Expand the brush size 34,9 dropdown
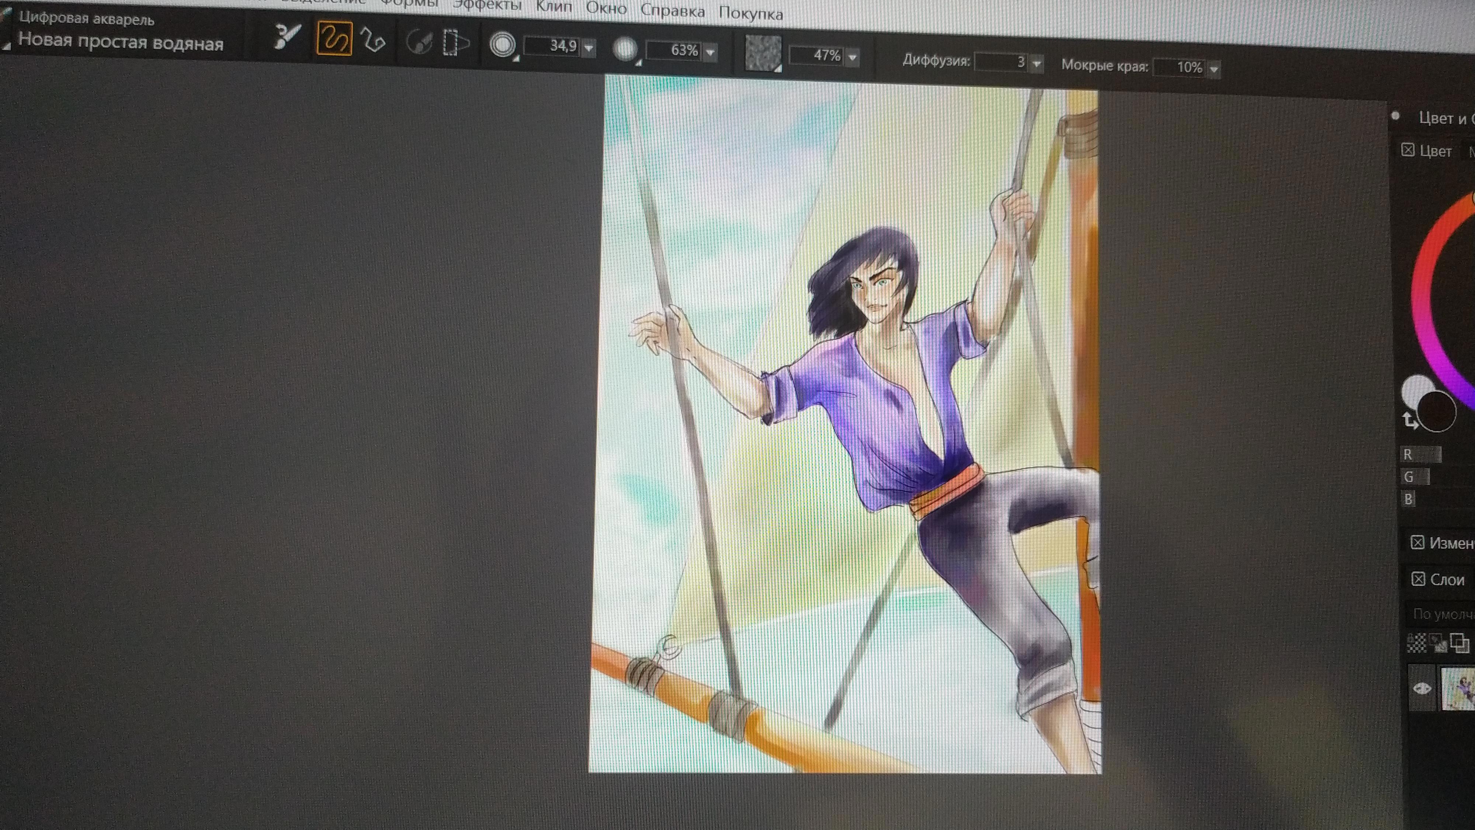The height and width of the screenshot is (830, 1475). 589,48
